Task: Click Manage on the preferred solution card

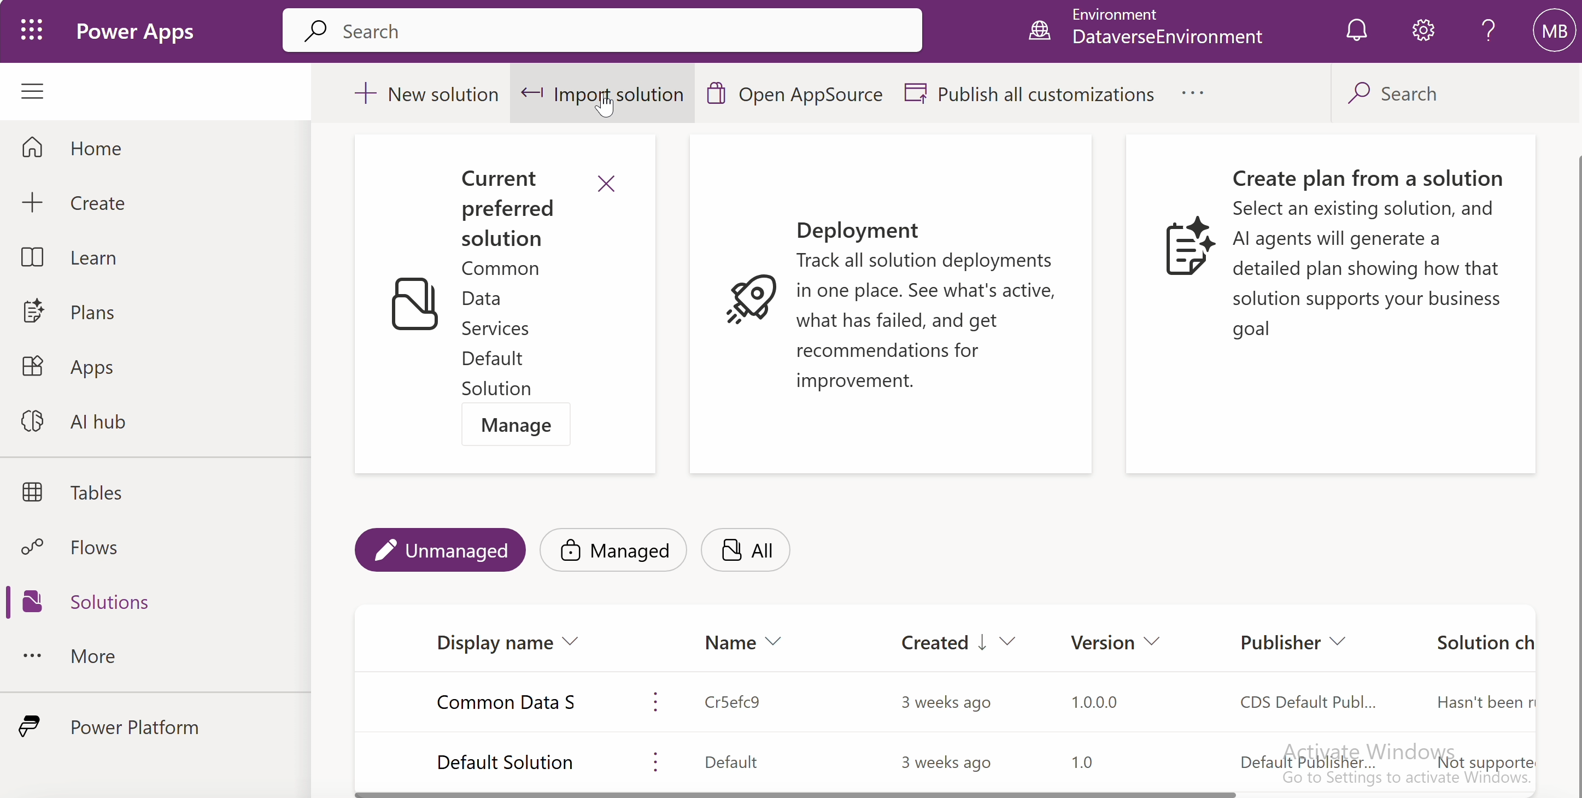Action: coord(516,425)
